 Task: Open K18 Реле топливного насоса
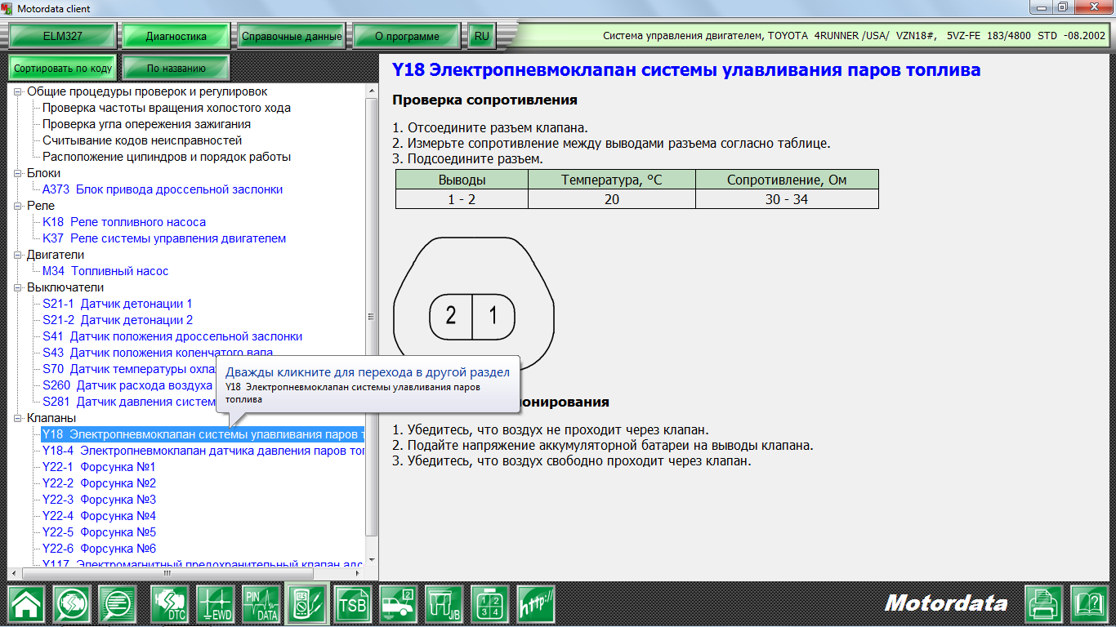pos(124,222)
